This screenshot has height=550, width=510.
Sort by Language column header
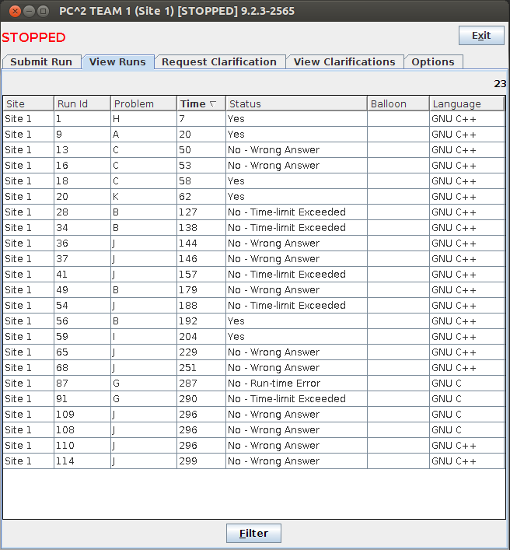466,103
